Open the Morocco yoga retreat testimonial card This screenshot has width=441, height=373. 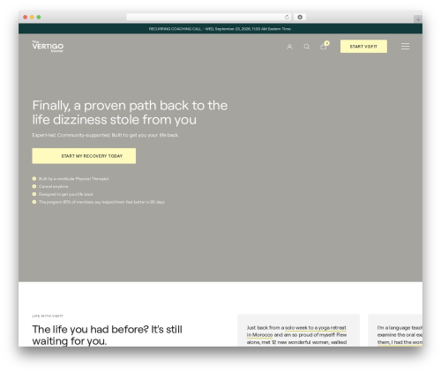[x=298, y=331]
